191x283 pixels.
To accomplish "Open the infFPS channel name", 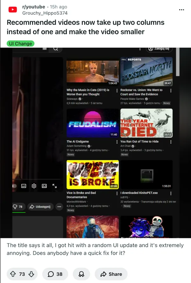I will pos(124,198).
